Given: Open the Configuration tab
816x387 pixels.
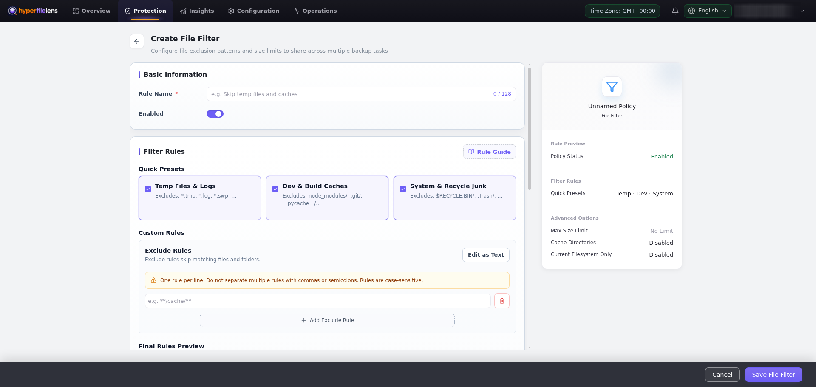Looking at the screenshot, I should click(254, 11).
